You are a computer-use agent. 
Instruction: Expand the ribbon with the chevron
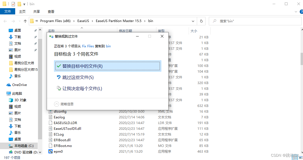tap(296, 12)
